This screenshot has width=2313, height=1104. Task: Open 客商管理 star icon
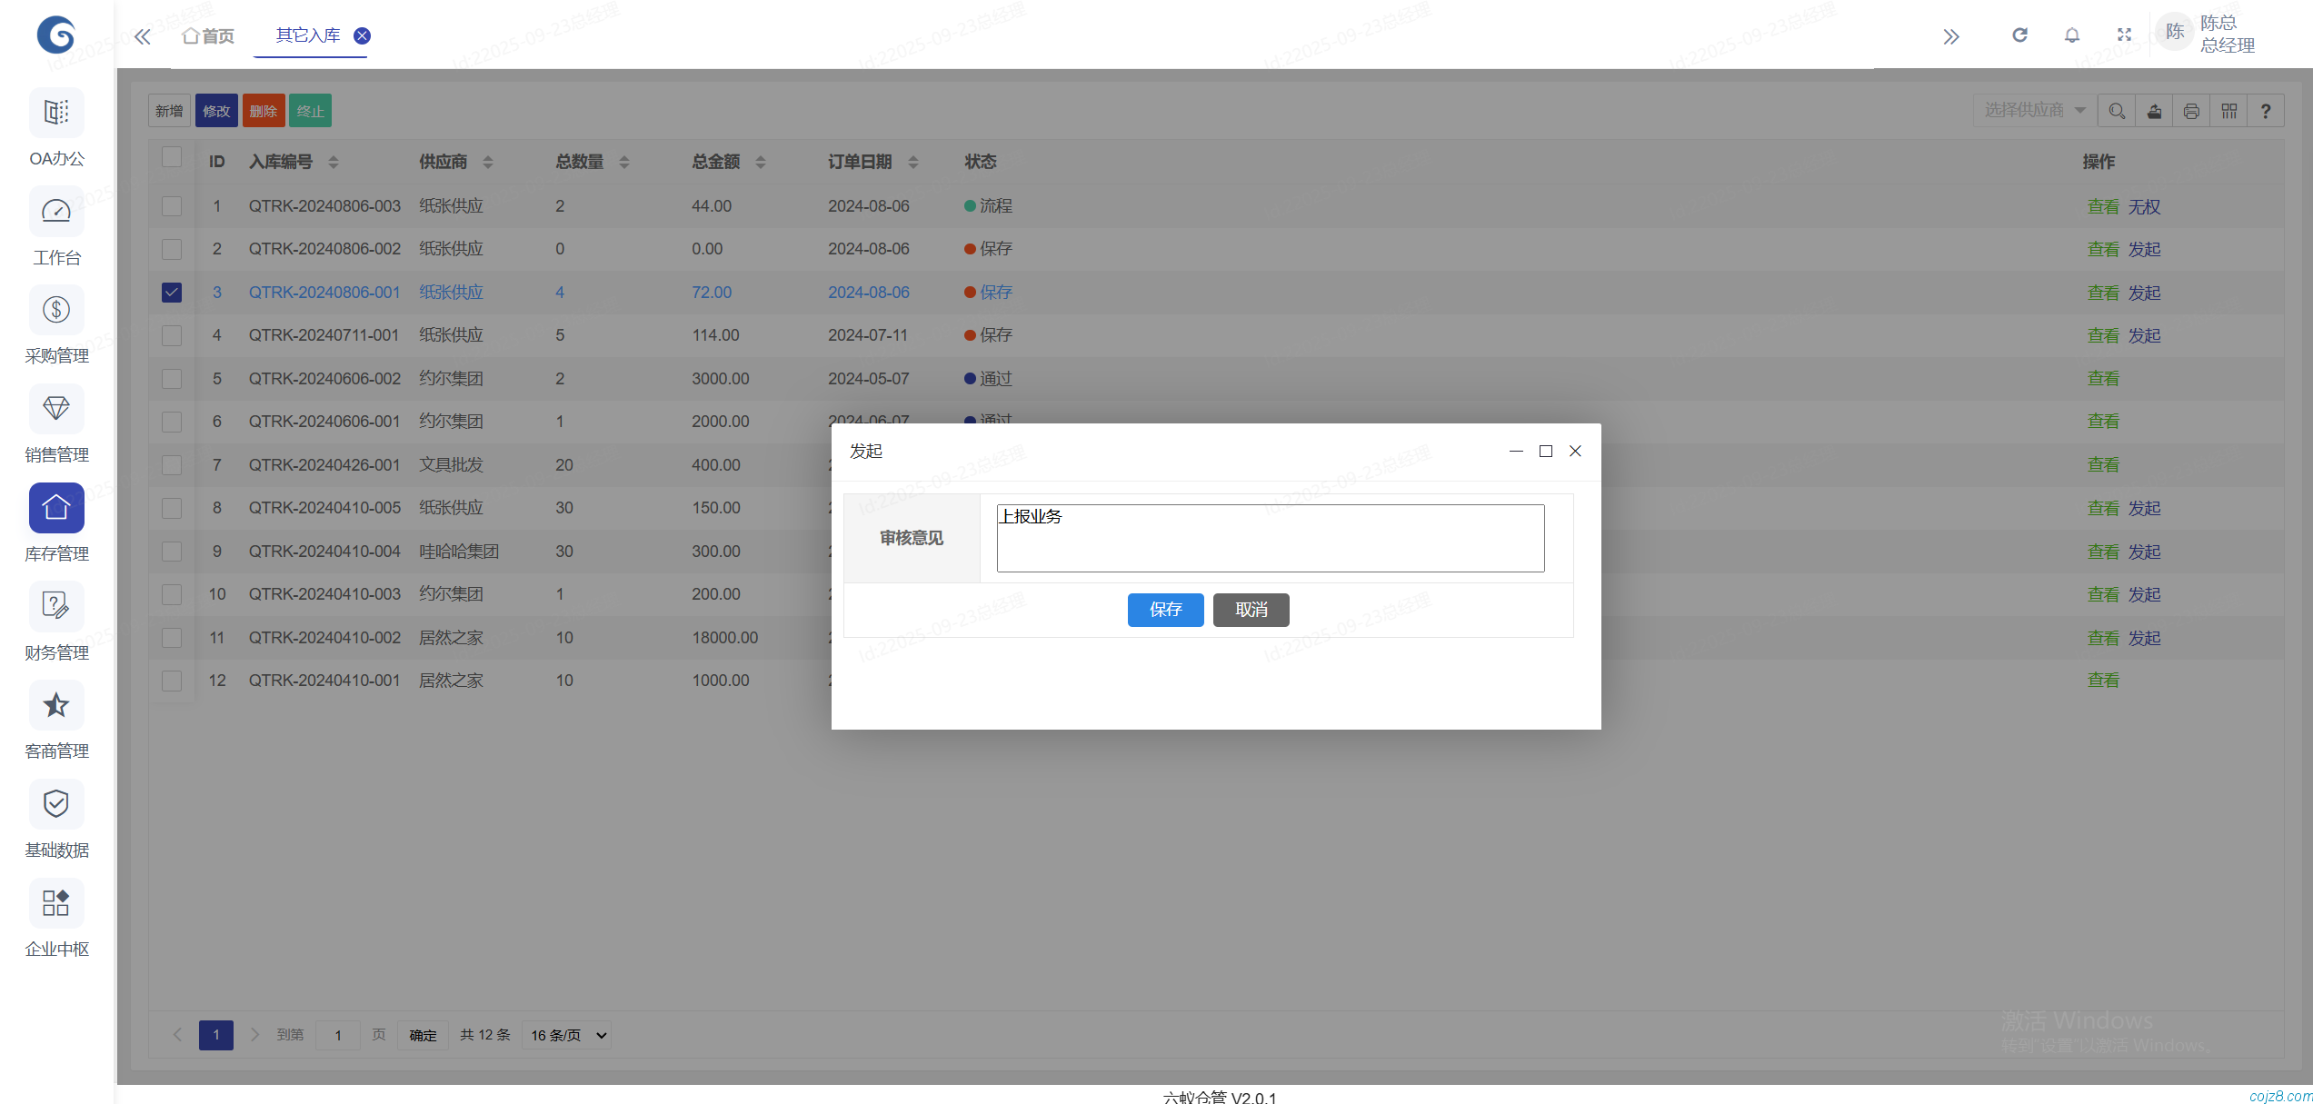coord(56,706)
